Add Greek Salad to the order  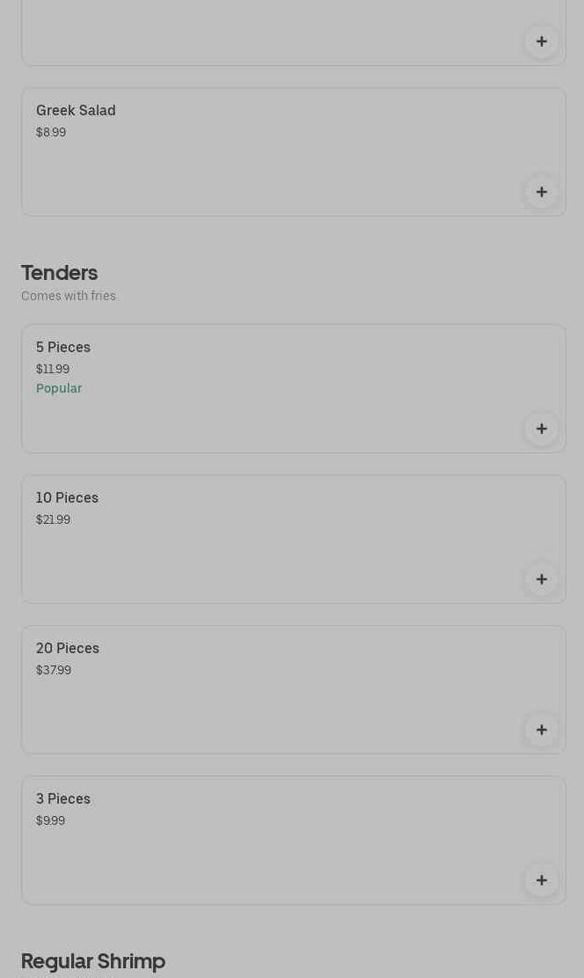pyautogui.click(x=541, y=192)
